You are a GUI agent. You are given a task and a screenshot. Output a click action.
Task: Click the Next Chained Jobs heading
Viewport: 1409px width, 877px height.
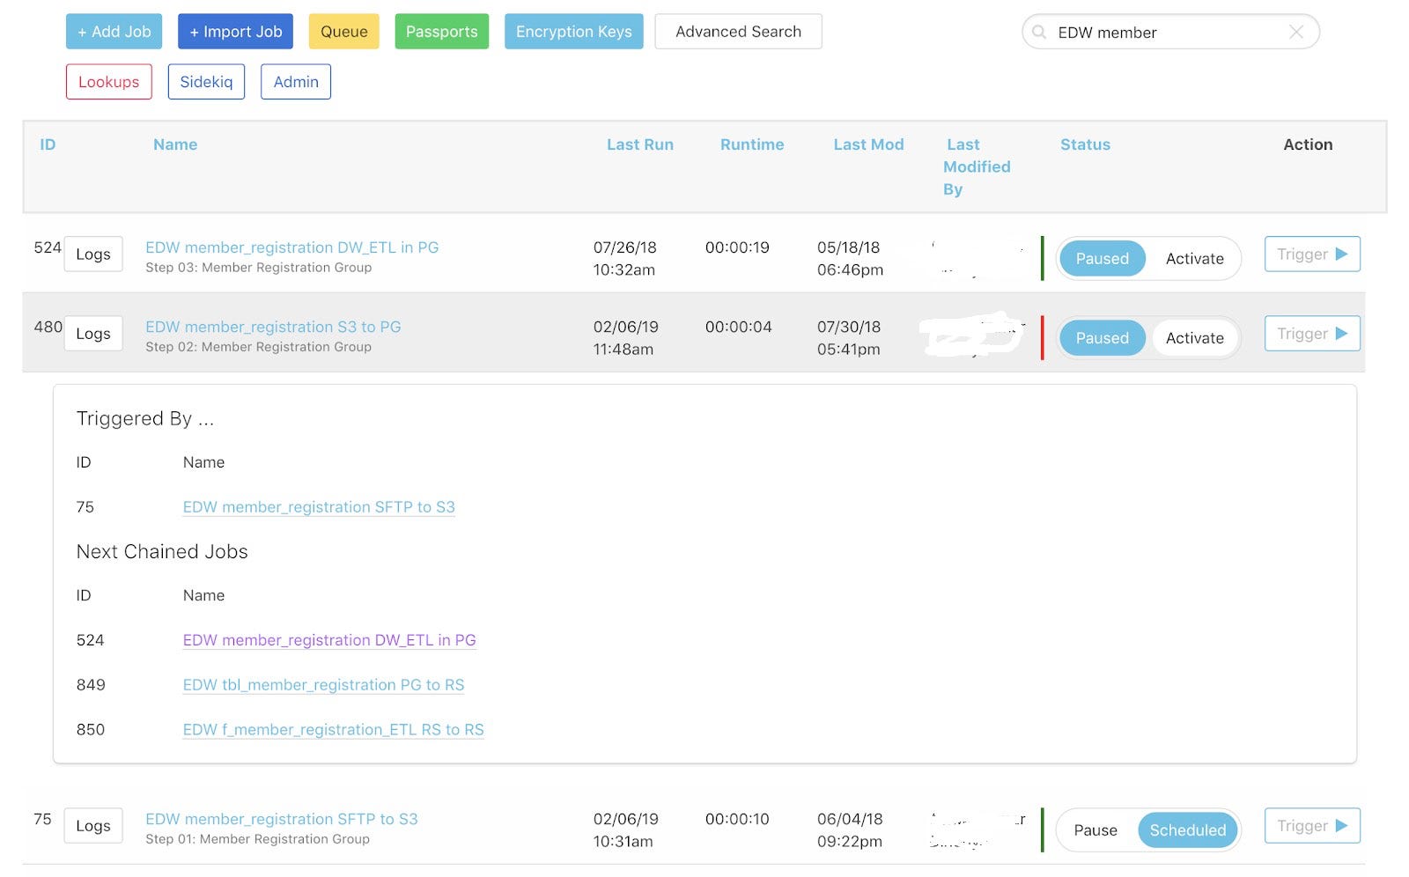pyautogui.click(x=162, y=551)
